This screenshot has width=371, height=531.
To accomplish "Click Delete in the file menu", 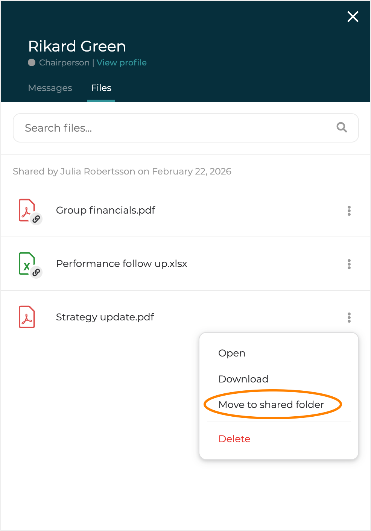I will [x=234, y=439].
